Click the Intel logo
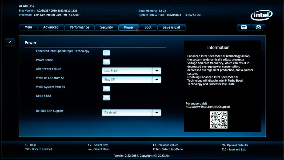 [x=262, y=15]
